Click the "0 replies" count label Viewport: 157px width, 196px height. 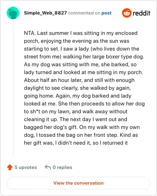(x=62, y=167)
